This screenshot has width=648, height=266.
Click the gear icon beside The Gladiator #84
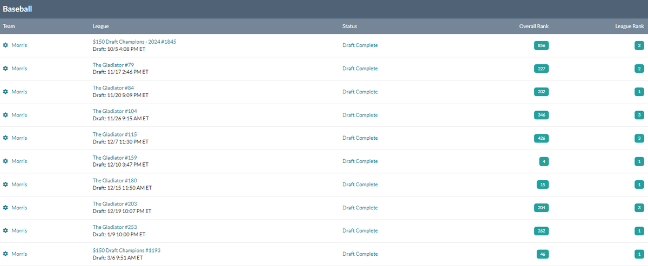point(5,92)
